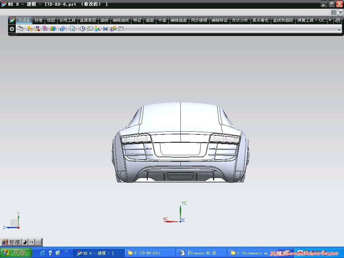The height and width of the screenshot is (258, 344).
Task: Open the System Materials palette icon
Action: point(90,29)
